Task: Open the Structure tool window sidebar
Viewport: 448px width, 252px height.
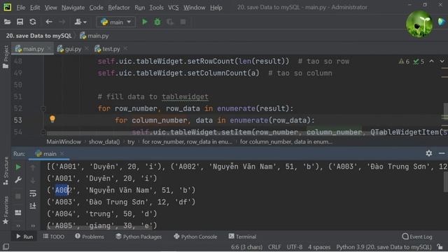Action: [6, 171]
